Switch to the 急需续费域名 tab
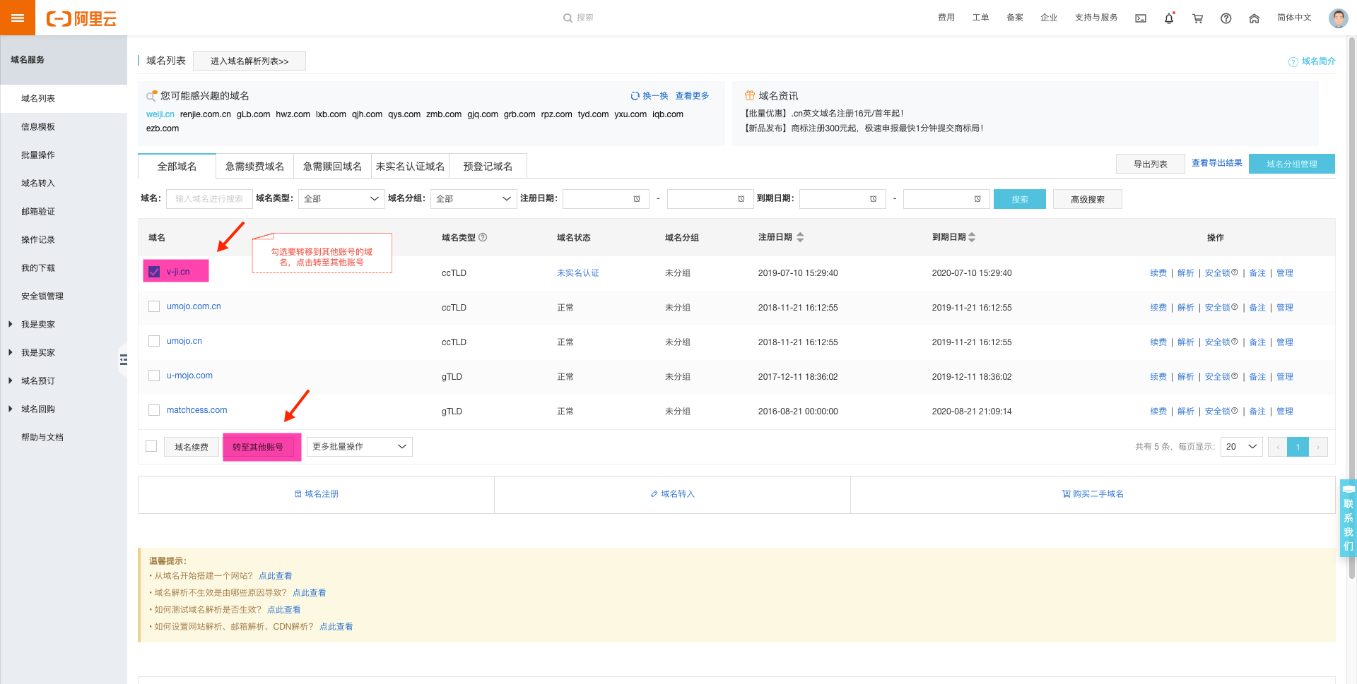Screen dimensions: 1357x684 [254, 167]
